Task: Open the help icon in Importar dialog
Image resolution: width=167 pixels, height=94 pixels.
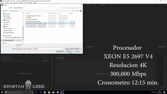Action: [81, 11]
